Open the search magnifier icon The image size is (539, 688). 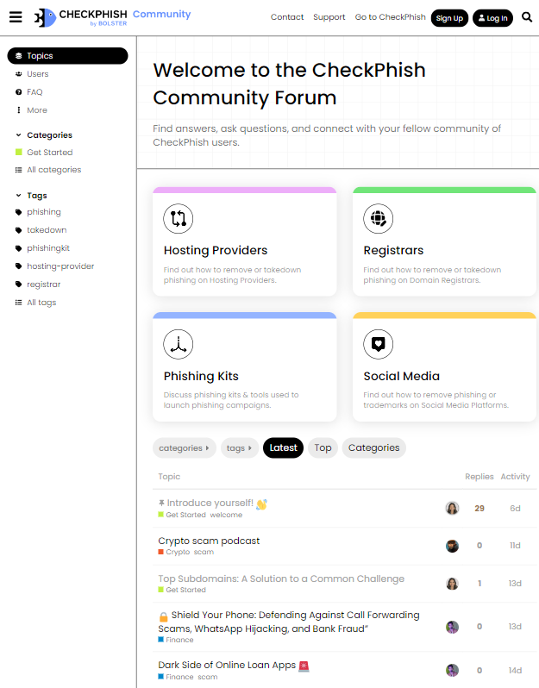(x=527, y=17)
